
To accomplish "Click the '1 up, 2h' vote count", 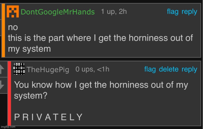I will pos(114,12).
